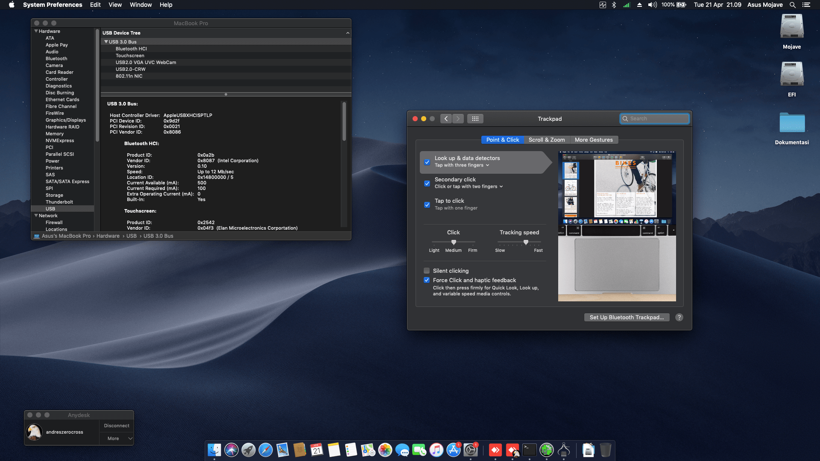Open Trackpad help question mark button

[x=679, y=317]
